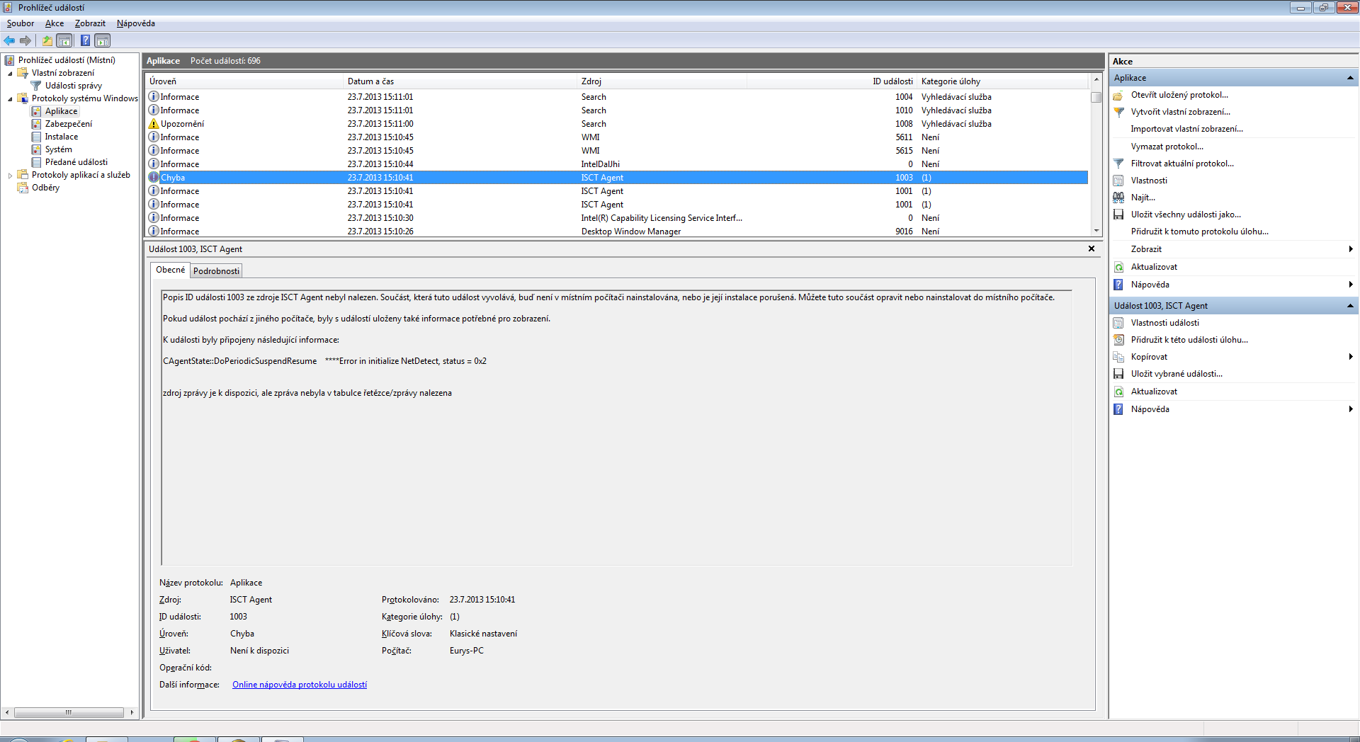Screen dimensions: 1360x742
Task: Select the Zabezpečení log icon
Action: [36, 124]
